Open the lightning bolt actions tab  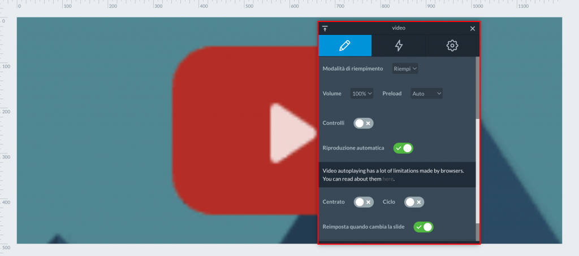[399, 46]
